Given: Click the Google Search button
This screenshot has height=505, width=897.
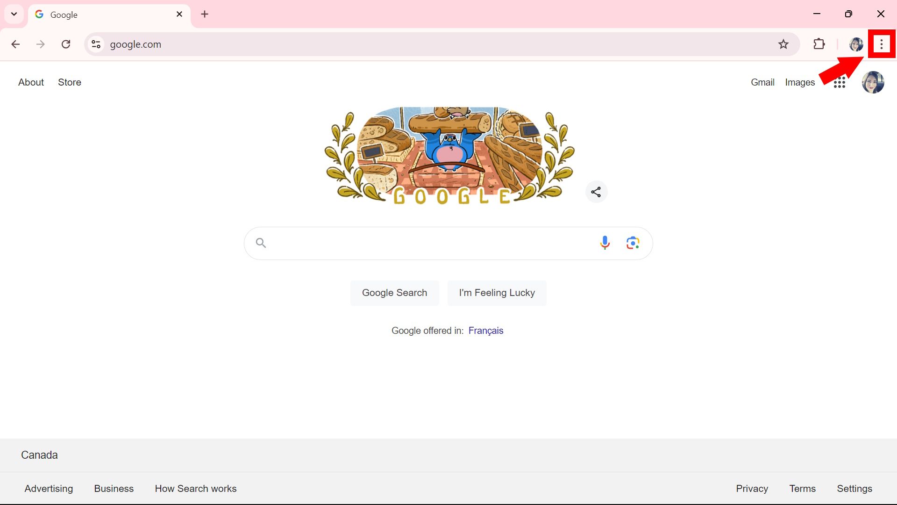Looking at the screenshot, I should [394, 292].
